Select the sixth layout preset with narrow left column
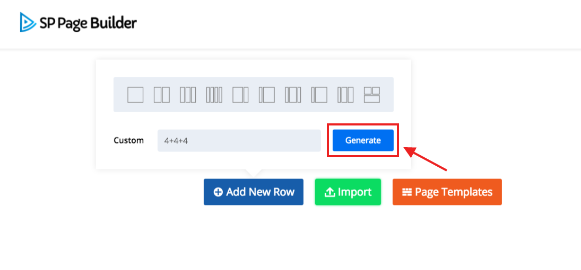 pos(266,95)
